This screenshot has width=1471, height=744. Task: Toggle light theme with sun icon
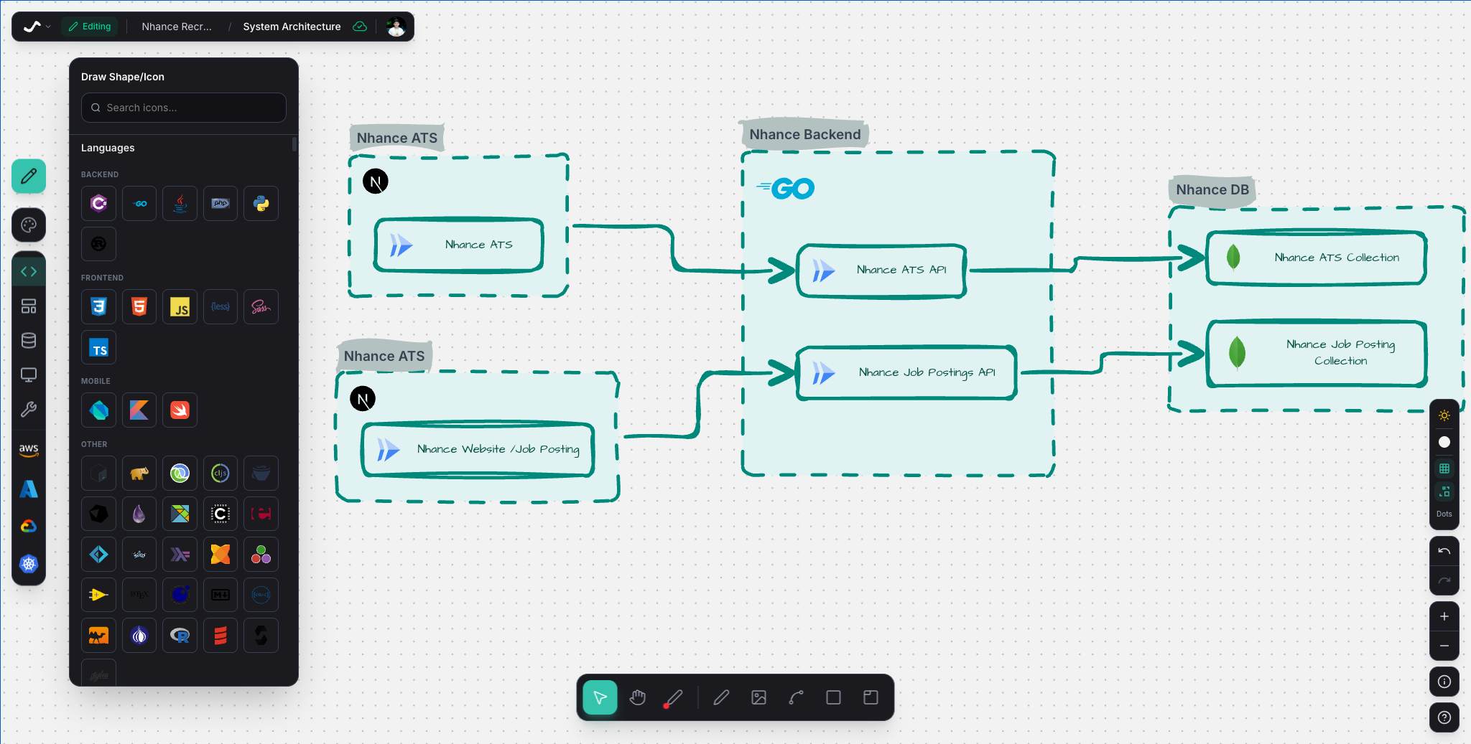pyautogui.click(x=1444, y=415)
